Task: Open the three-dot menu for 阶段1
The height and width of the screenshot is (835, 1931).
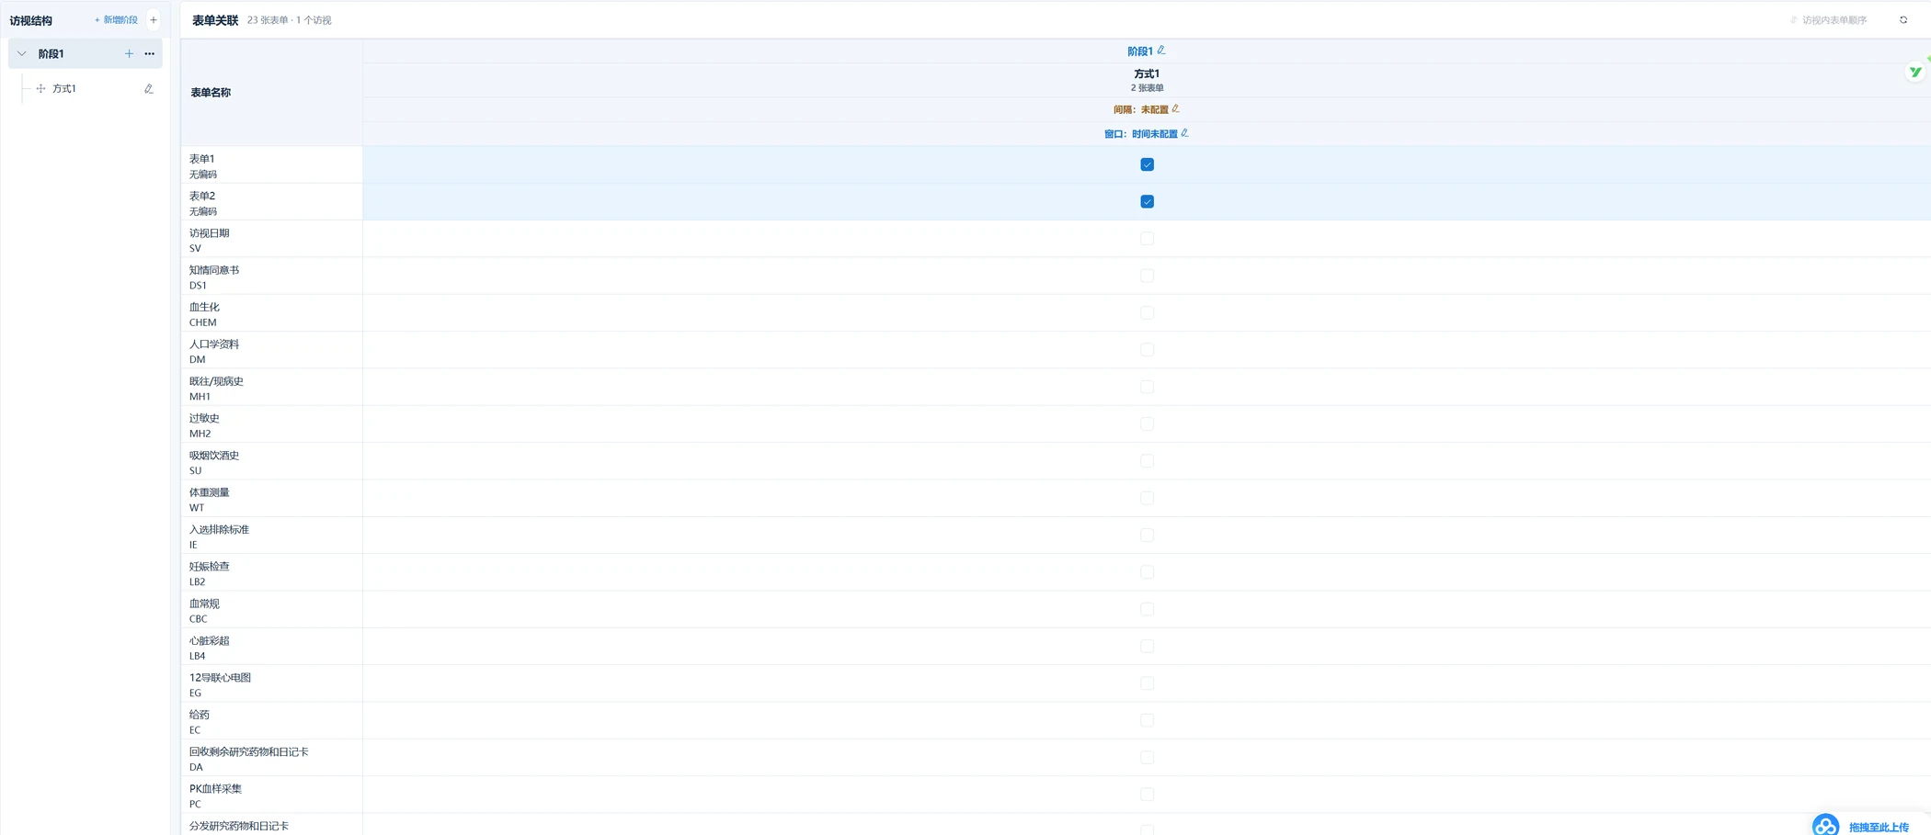Action: click(x=149, y=54)
